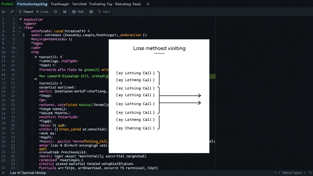
Task: Collapse the top-level block on line 1
Action: tap(20, 19)
